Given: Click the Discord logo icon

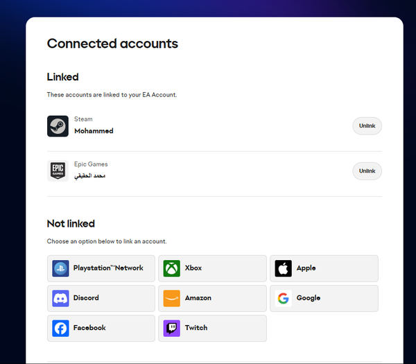Looking at the screenshot, I should (x=60, y=298).
